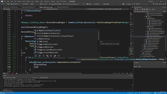
Task: Open Widget_ConfirmScreen.h in Solution Explorer
Action: point(153,42)
